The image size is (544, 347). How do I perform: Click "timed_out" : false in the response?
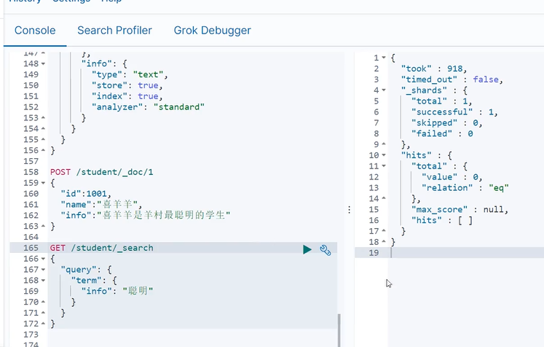[452, 79]
